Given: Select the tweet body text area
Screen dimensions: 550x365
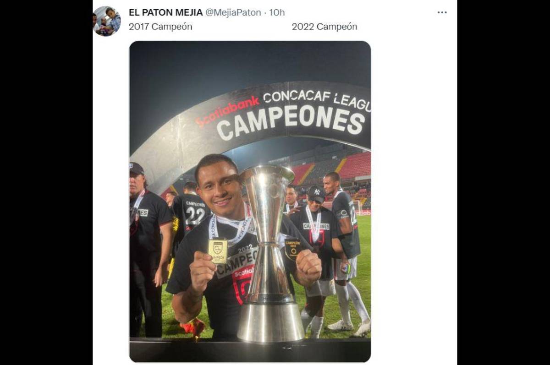Looking at the screenshot, I should coord(229,27).
